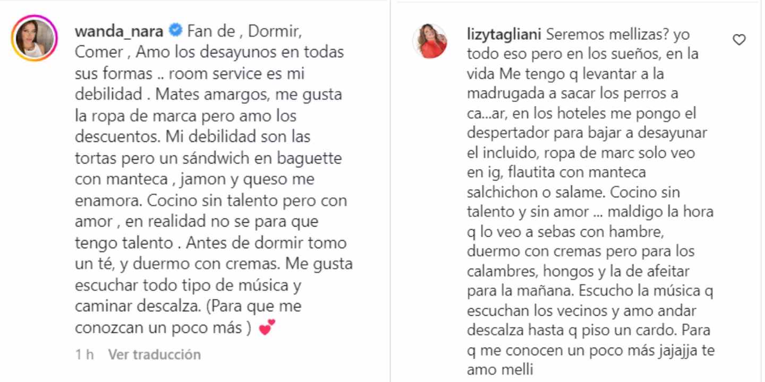The height and width of the screenshot is (382, 765).
Task: Visit the lizytagliani username link
Action: point(504,34)
